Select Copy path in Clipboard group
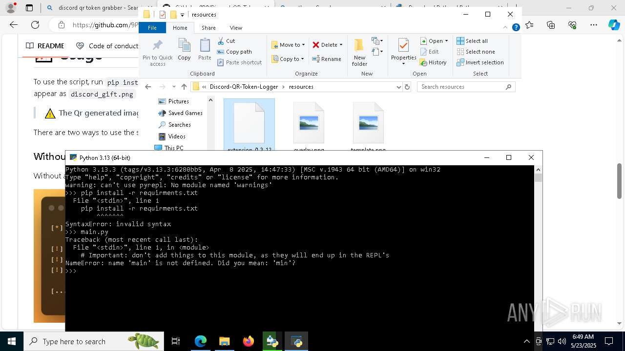Image resolution: width=625 pixels, height=351 pixels. point(234,52)
